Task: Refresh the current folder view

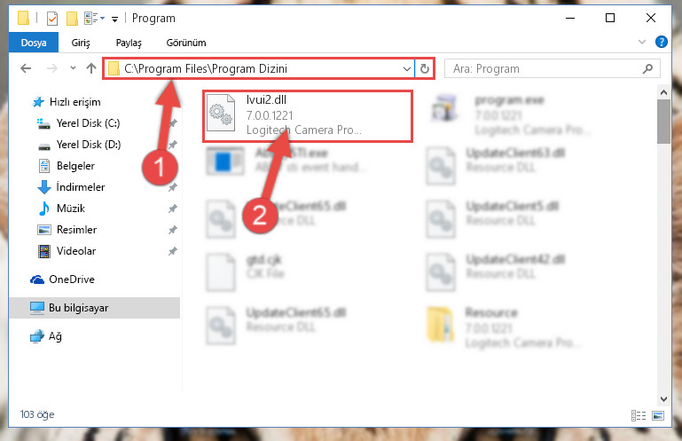Action: coord(425,69)
